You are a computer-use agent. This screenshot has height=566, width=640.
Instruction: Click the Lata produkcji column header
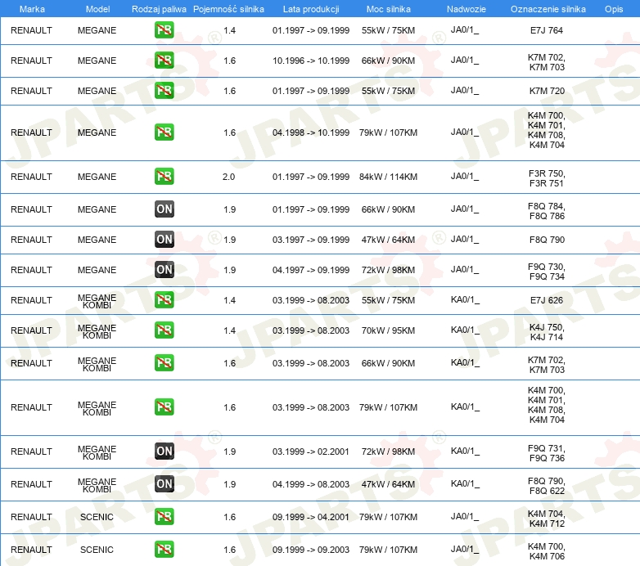coord(311,9)
